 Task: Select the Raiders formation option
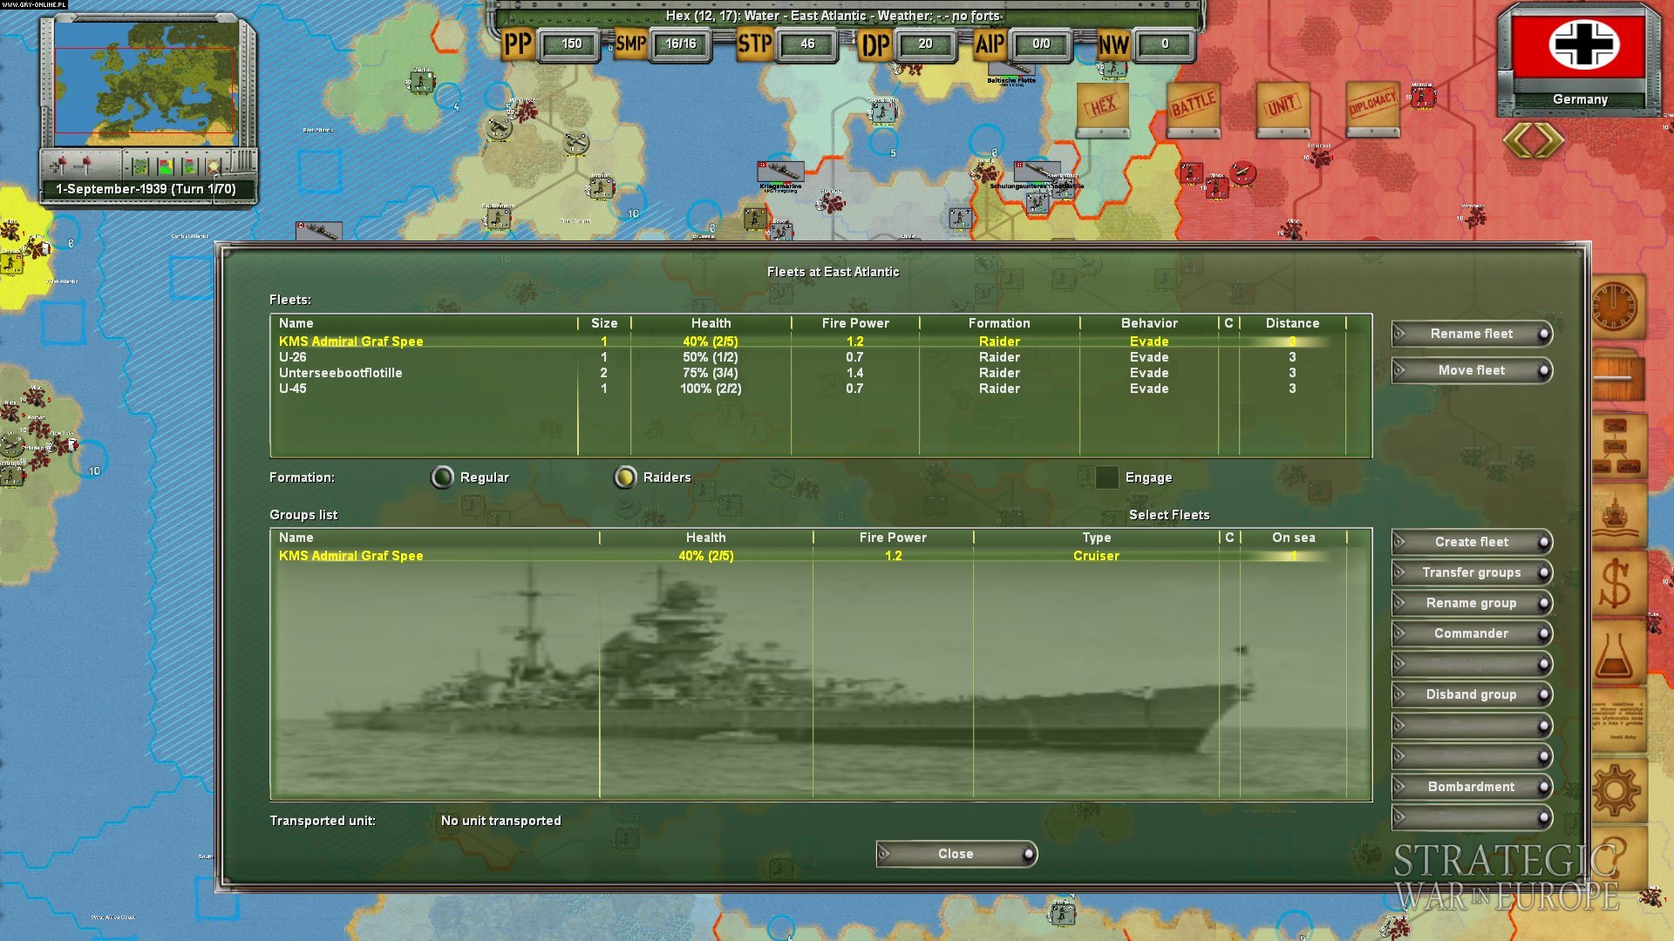click(x=627, y=477)
